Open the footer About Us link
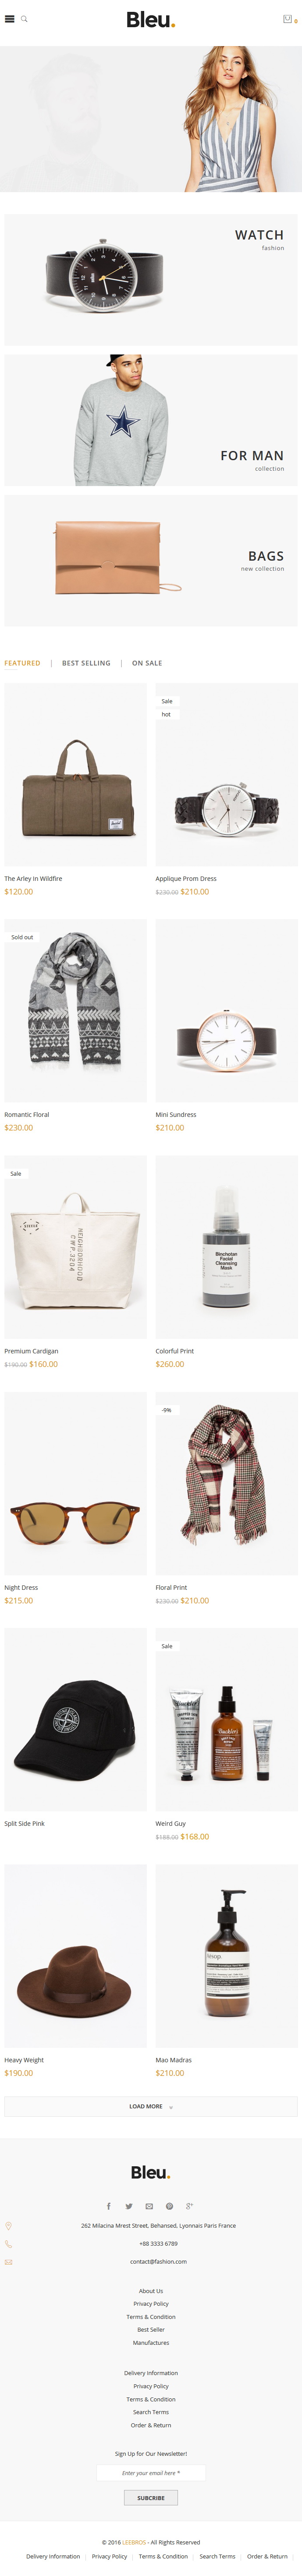 [151, 2290]
